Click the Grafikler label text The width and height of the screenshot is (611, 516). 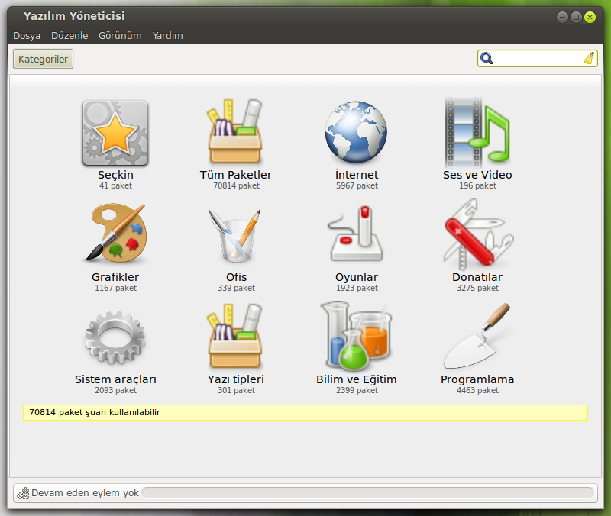115,277
